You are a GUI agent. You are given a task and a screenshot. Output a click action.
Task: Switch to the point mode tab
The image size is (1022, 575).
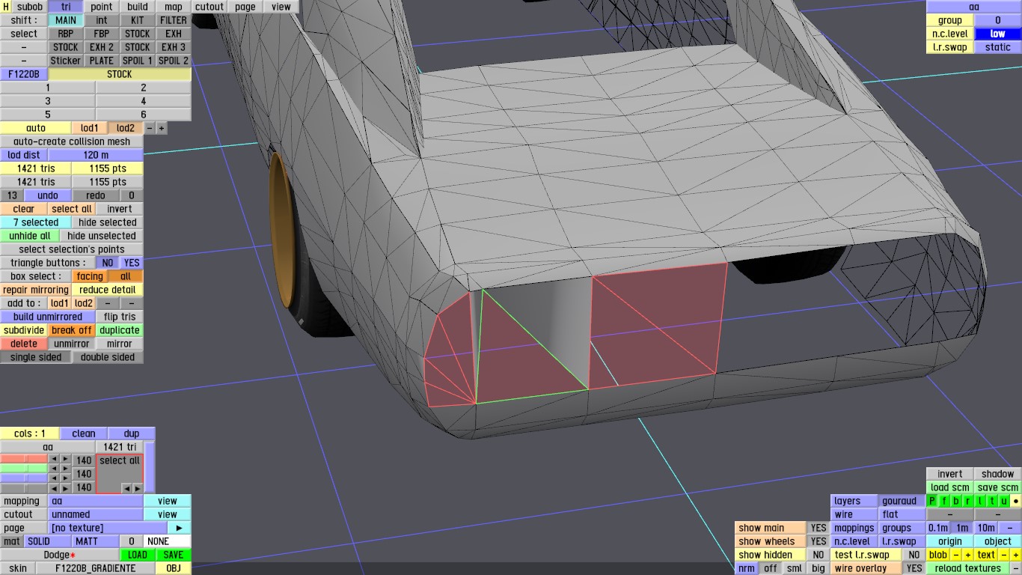[x=102, y=7]
